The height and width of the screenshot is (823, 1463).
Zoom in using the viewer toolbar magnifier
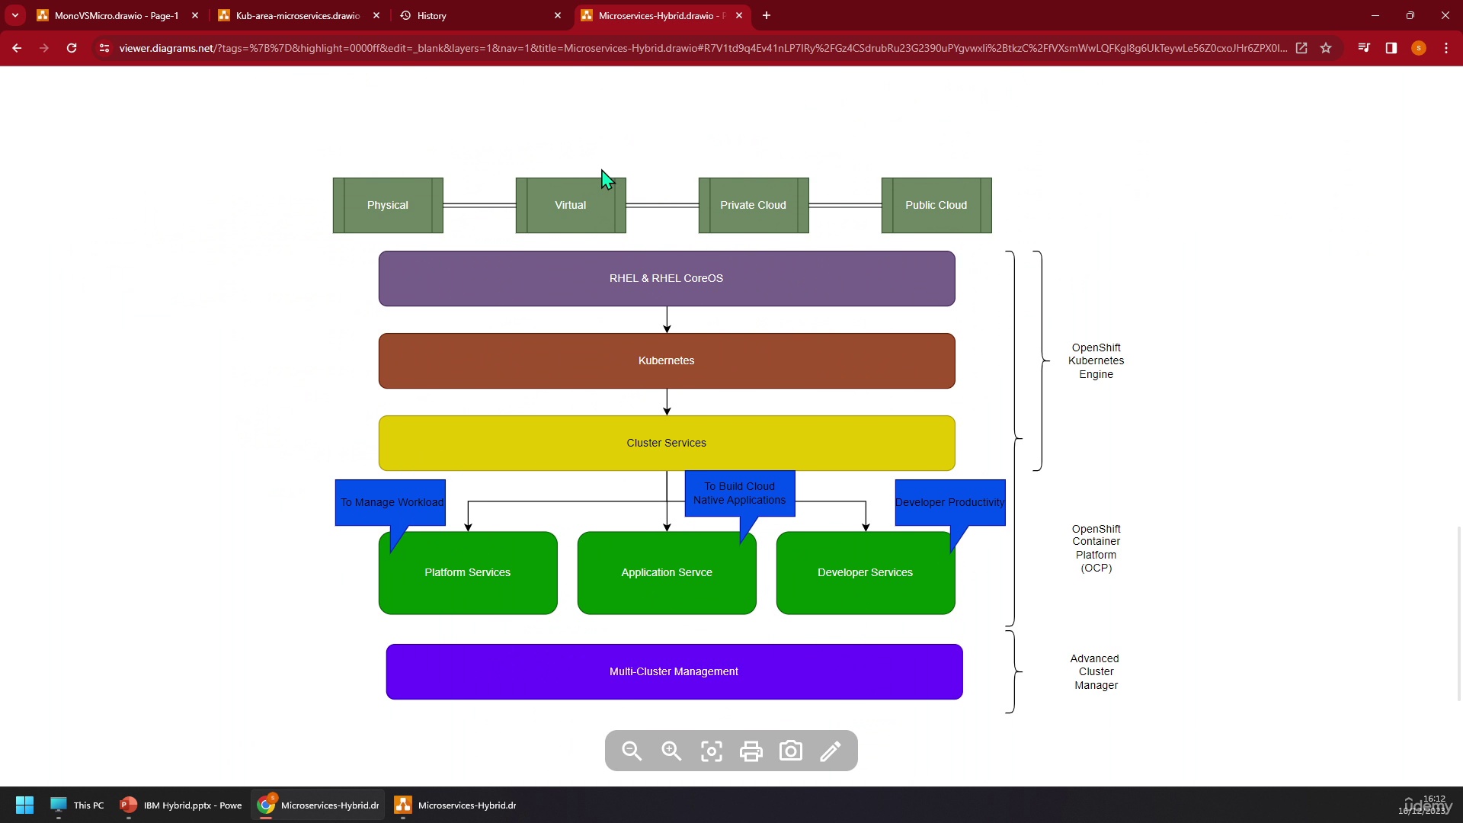pyautogui.click(x=671, y=751)
